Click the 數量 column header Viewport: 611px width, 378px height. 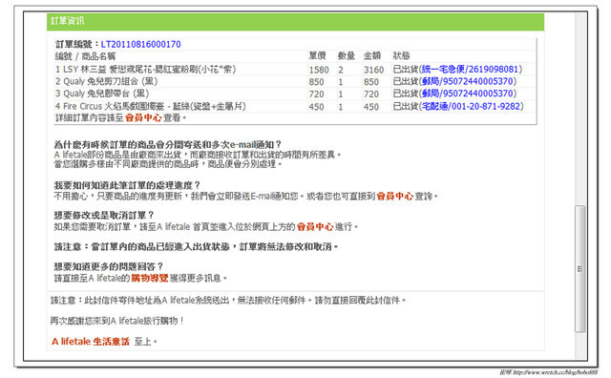coord(346,56)
